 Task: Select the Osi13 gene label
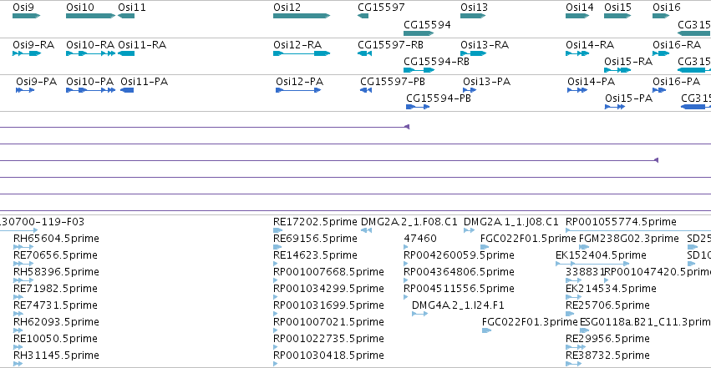[474, 8]
